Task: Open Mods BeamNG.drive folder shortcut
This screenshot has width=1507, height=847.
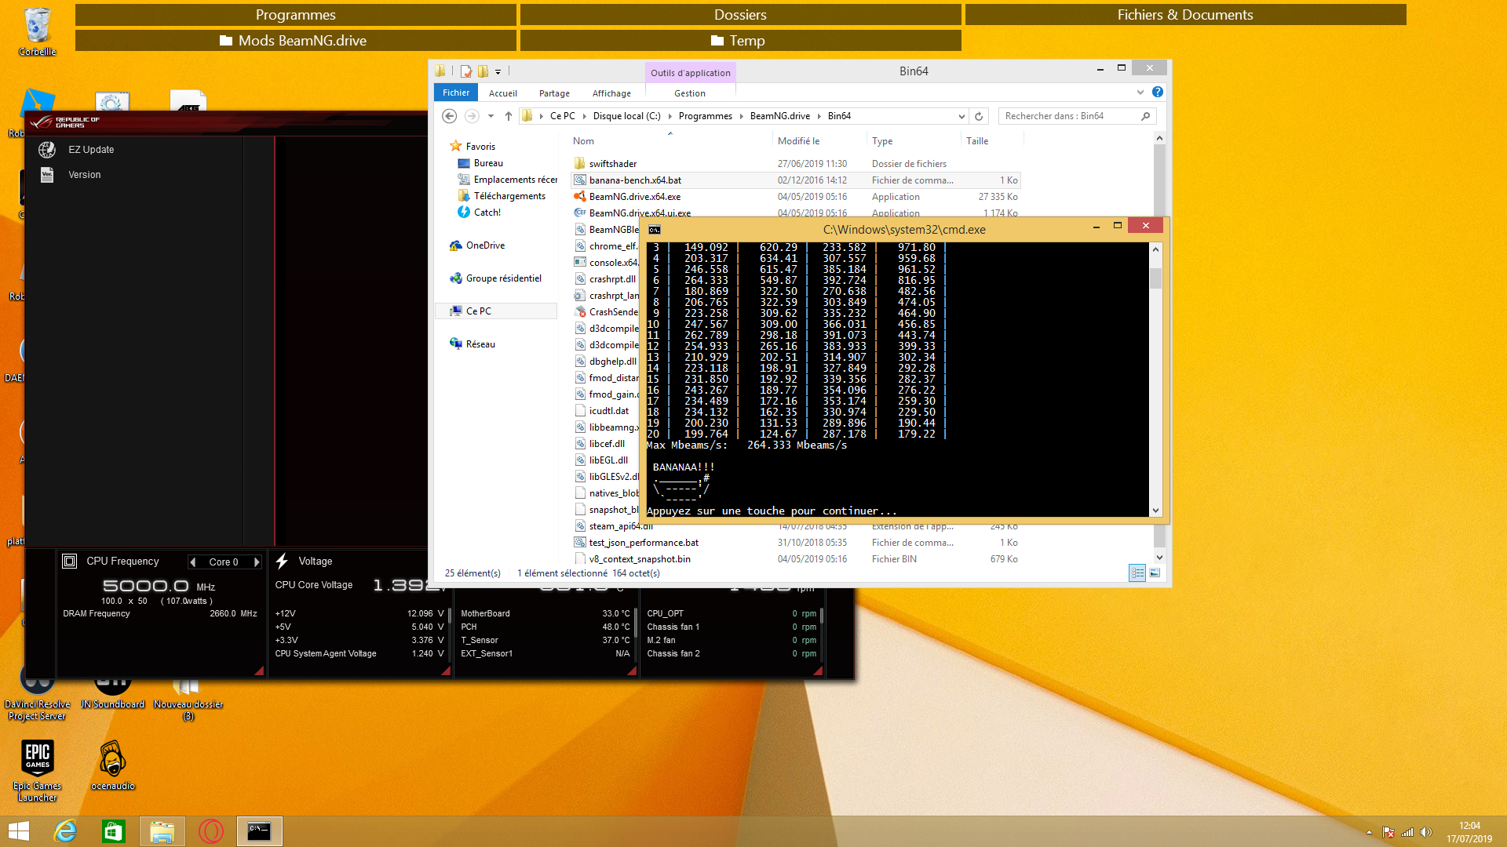Action: pyautogui.click(x=296, y=41)
